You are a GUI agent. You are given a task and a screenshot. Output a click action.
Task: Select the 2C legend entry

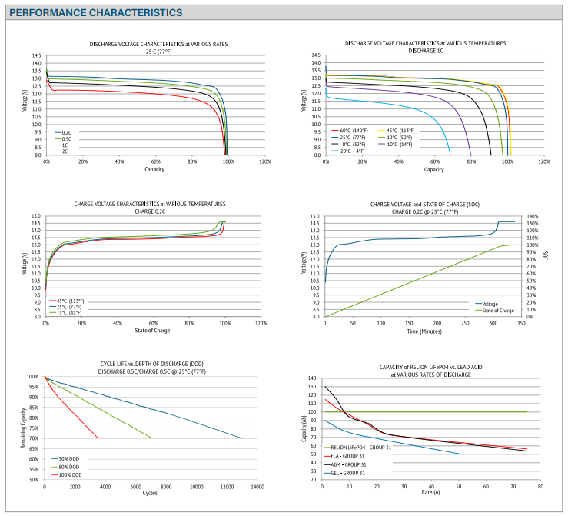65,151
